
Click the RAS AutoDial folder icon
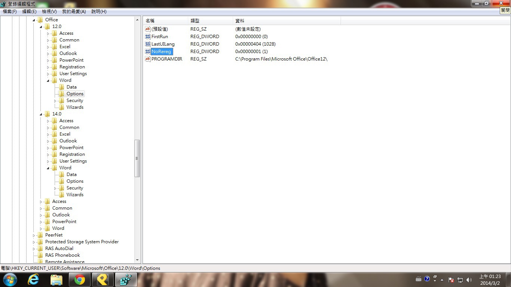click(x=40, y=249)
